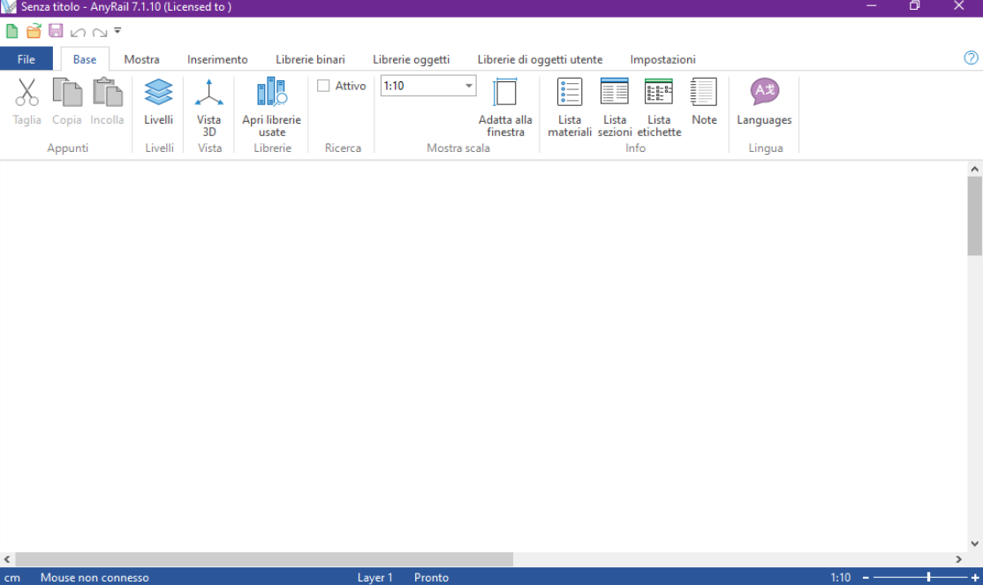This screenshot has width=983, height=585.
Task: Open the Note tool
Action: pyautogui.click(x=704, y=101)
